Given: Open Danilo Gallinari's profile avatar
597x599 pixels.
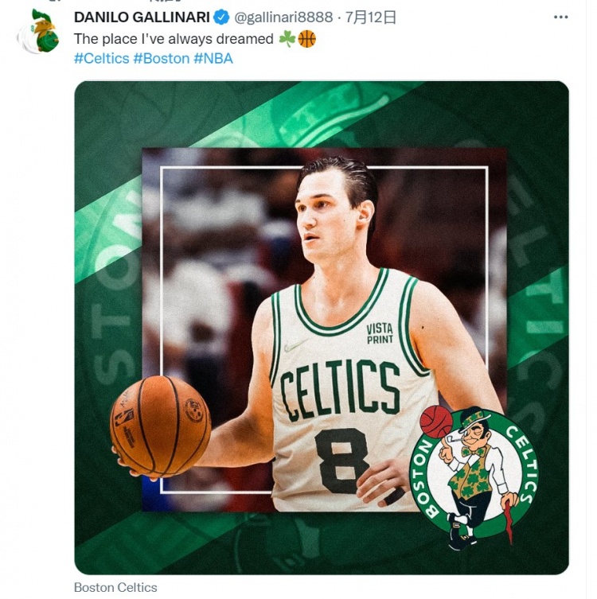Looking at the screenshot, I should point(38,32).
